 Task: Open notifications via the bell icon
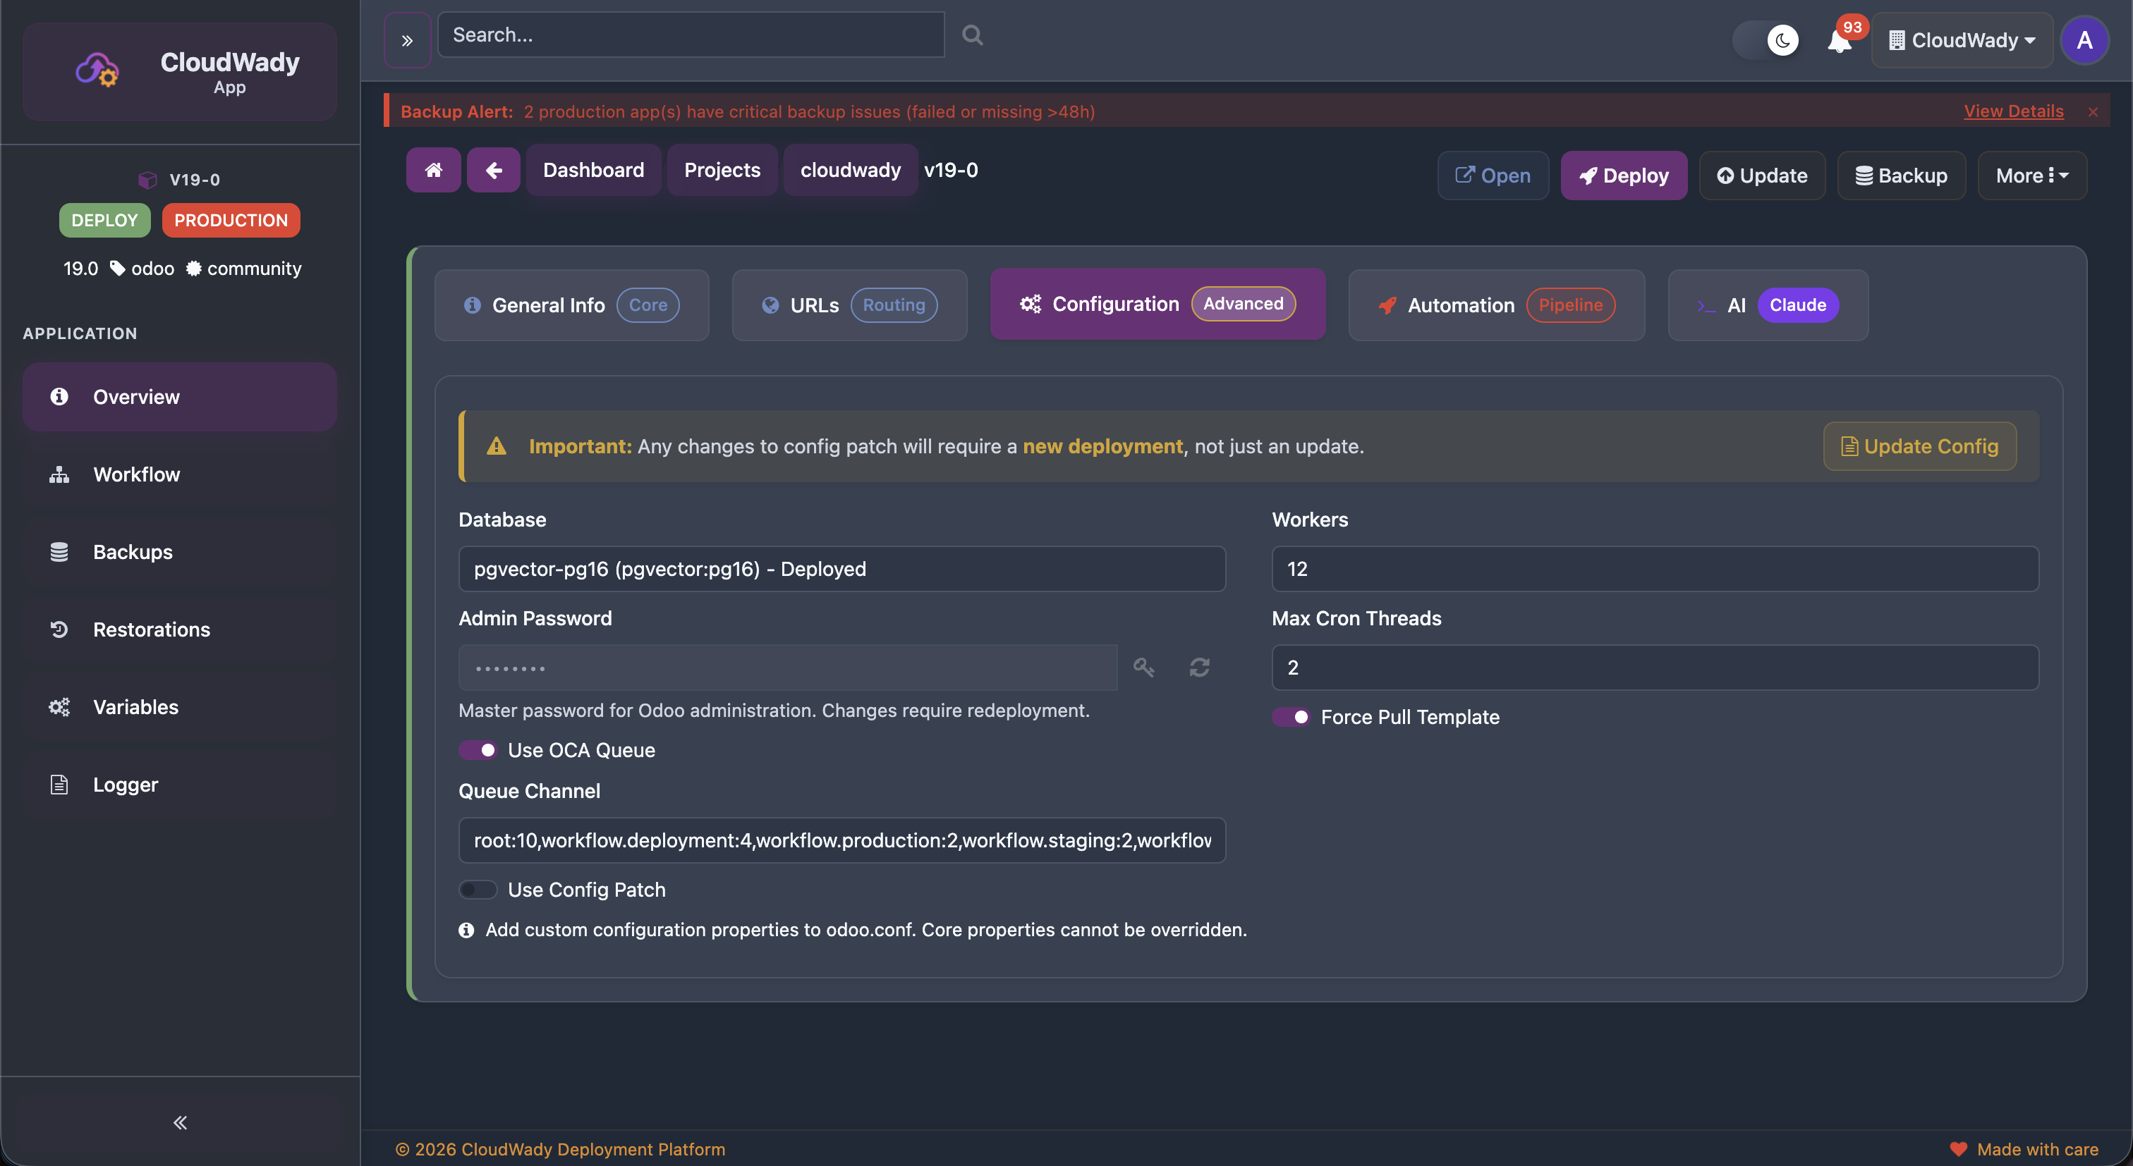pyautogui.click(x=1838, y=39)
